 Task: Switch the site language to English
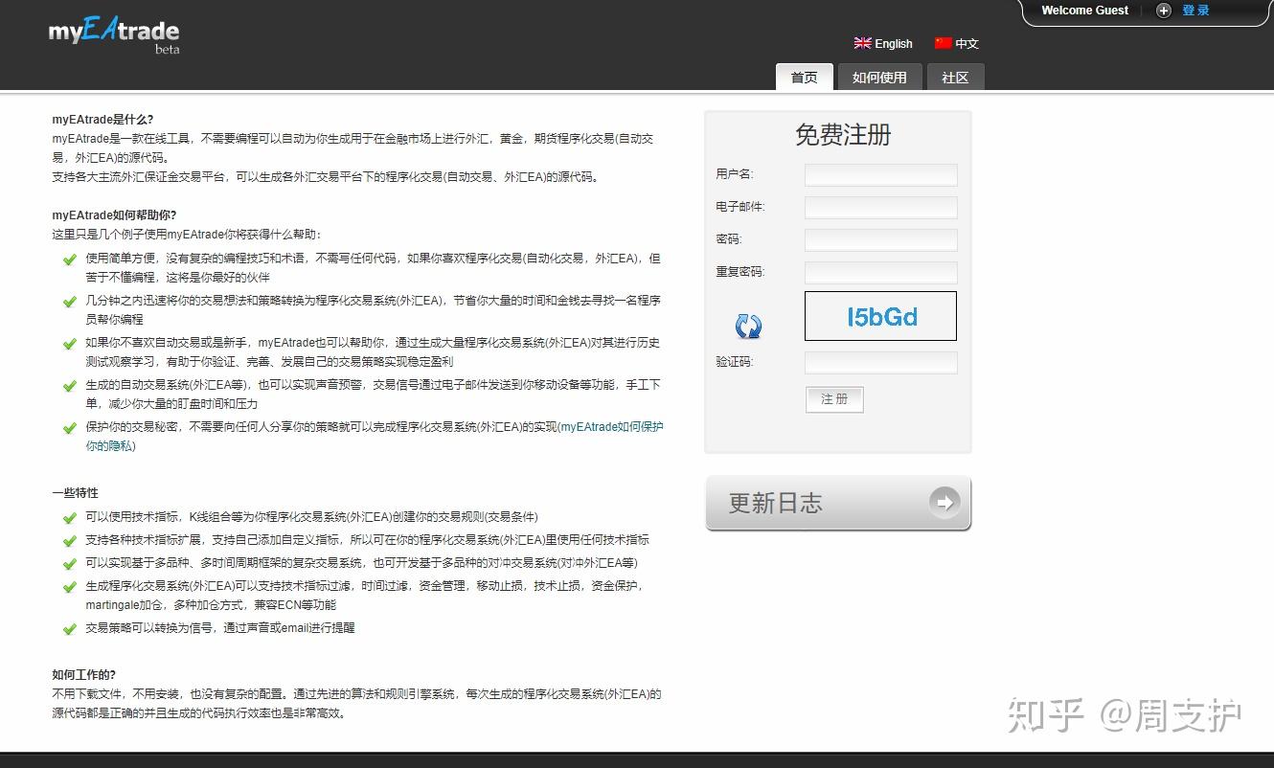pos(892,43)
